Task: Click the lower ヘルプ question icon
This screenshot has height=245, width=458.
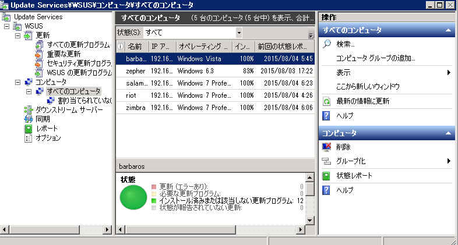Action: [326, 190]
